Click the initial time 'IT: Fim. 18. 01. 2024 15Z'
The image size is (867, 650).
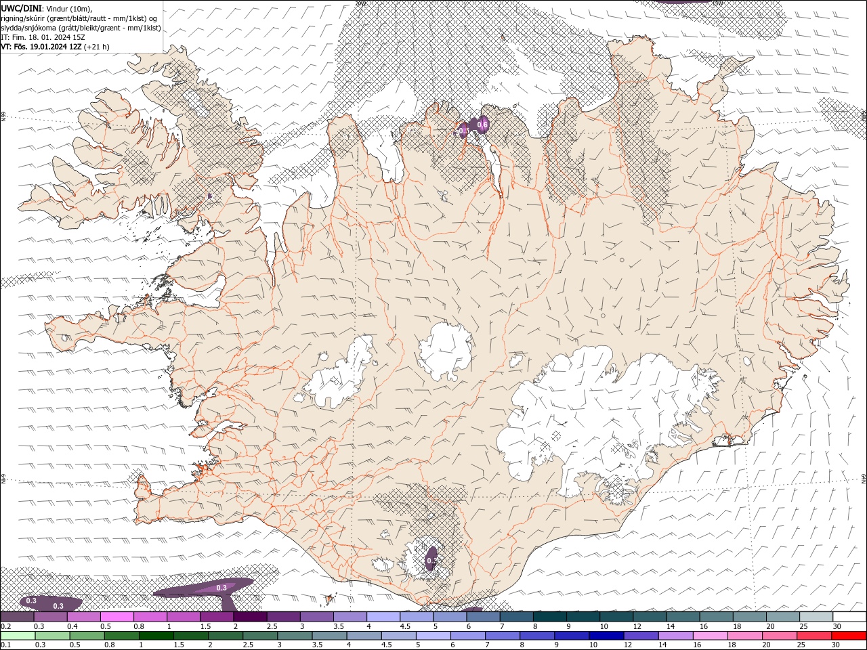tap(43, 37)
